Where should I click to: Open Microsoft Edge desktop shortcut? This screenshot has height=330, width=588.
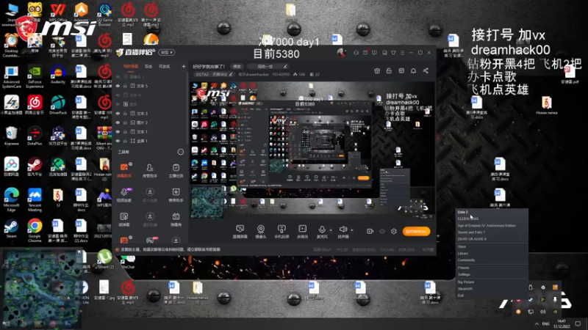[11, 199]
